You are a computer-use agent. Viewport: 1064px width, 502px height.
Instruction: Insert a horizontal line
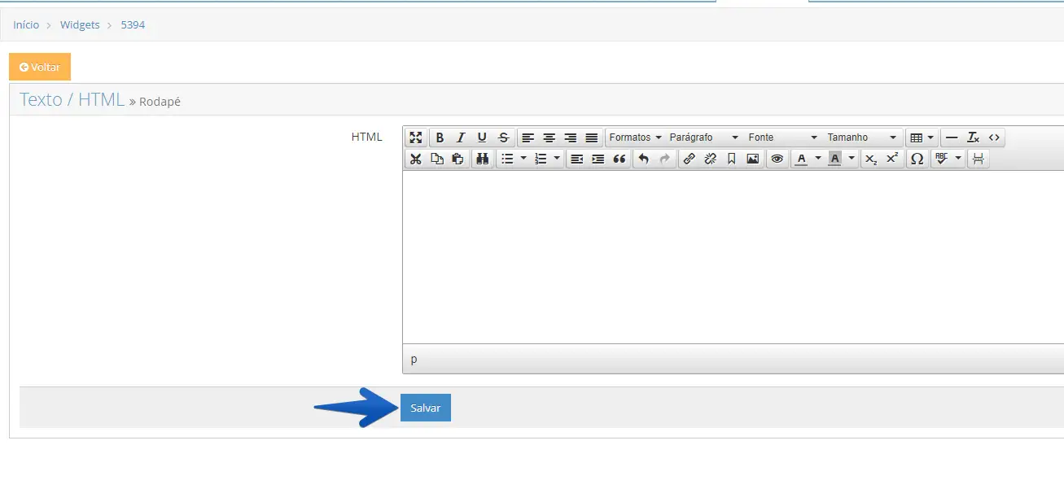pos(952,138)
